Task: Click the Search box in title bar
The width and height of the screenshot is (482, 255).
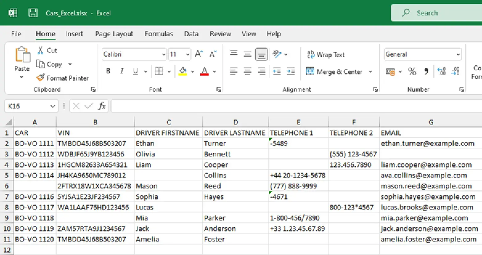Action: coord(436,13)
